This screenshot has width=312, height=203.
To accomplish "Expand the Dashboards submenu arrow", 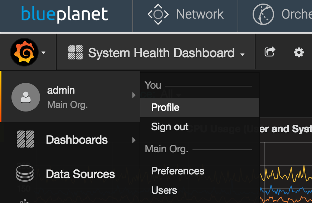I will (x=134, y=140).
